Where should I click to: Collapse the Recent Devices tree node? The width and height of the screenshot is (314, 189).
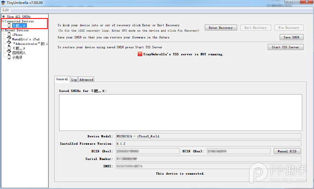coord(3,30)
